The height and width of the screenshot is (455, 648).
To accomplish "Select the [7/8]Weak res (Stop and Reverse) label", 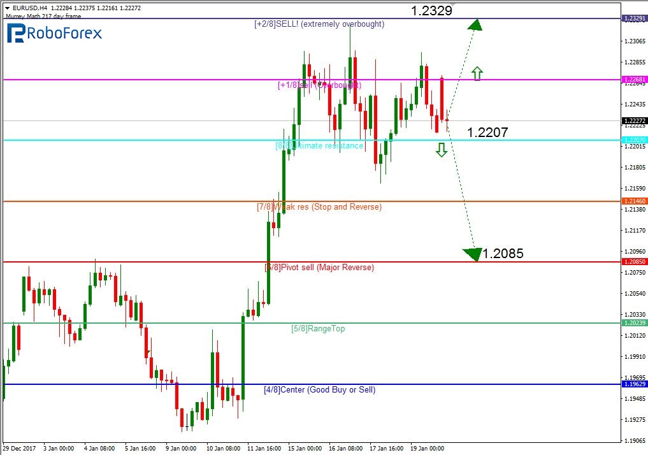I will [319, 206].
